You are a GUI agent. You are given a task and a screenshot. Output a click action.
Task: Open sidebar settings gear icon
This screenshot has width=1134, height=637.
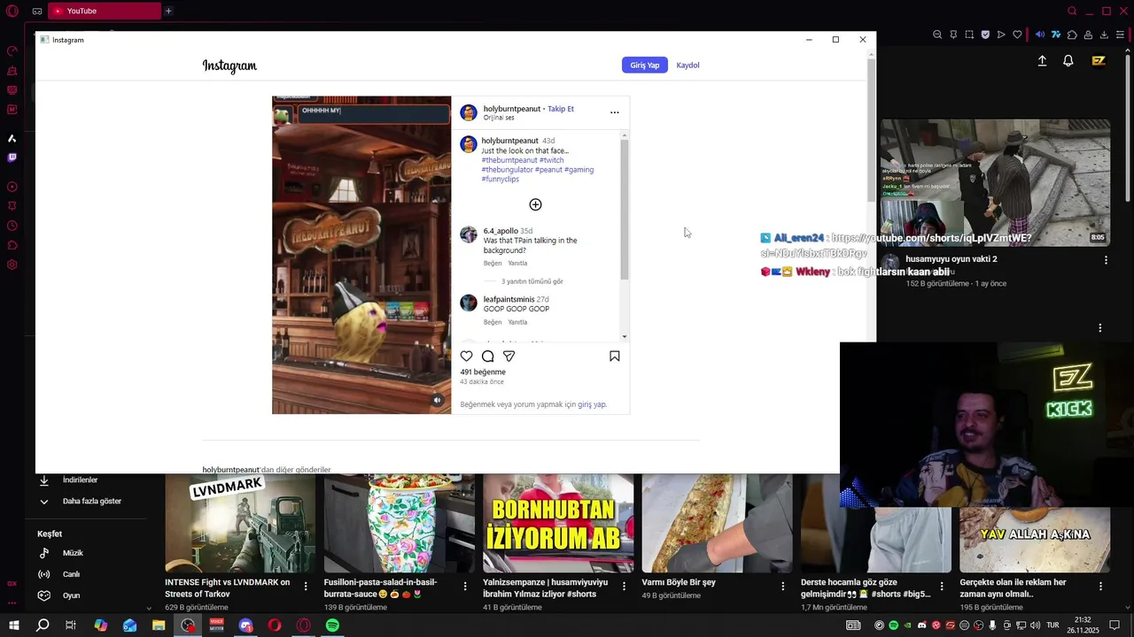12,265
